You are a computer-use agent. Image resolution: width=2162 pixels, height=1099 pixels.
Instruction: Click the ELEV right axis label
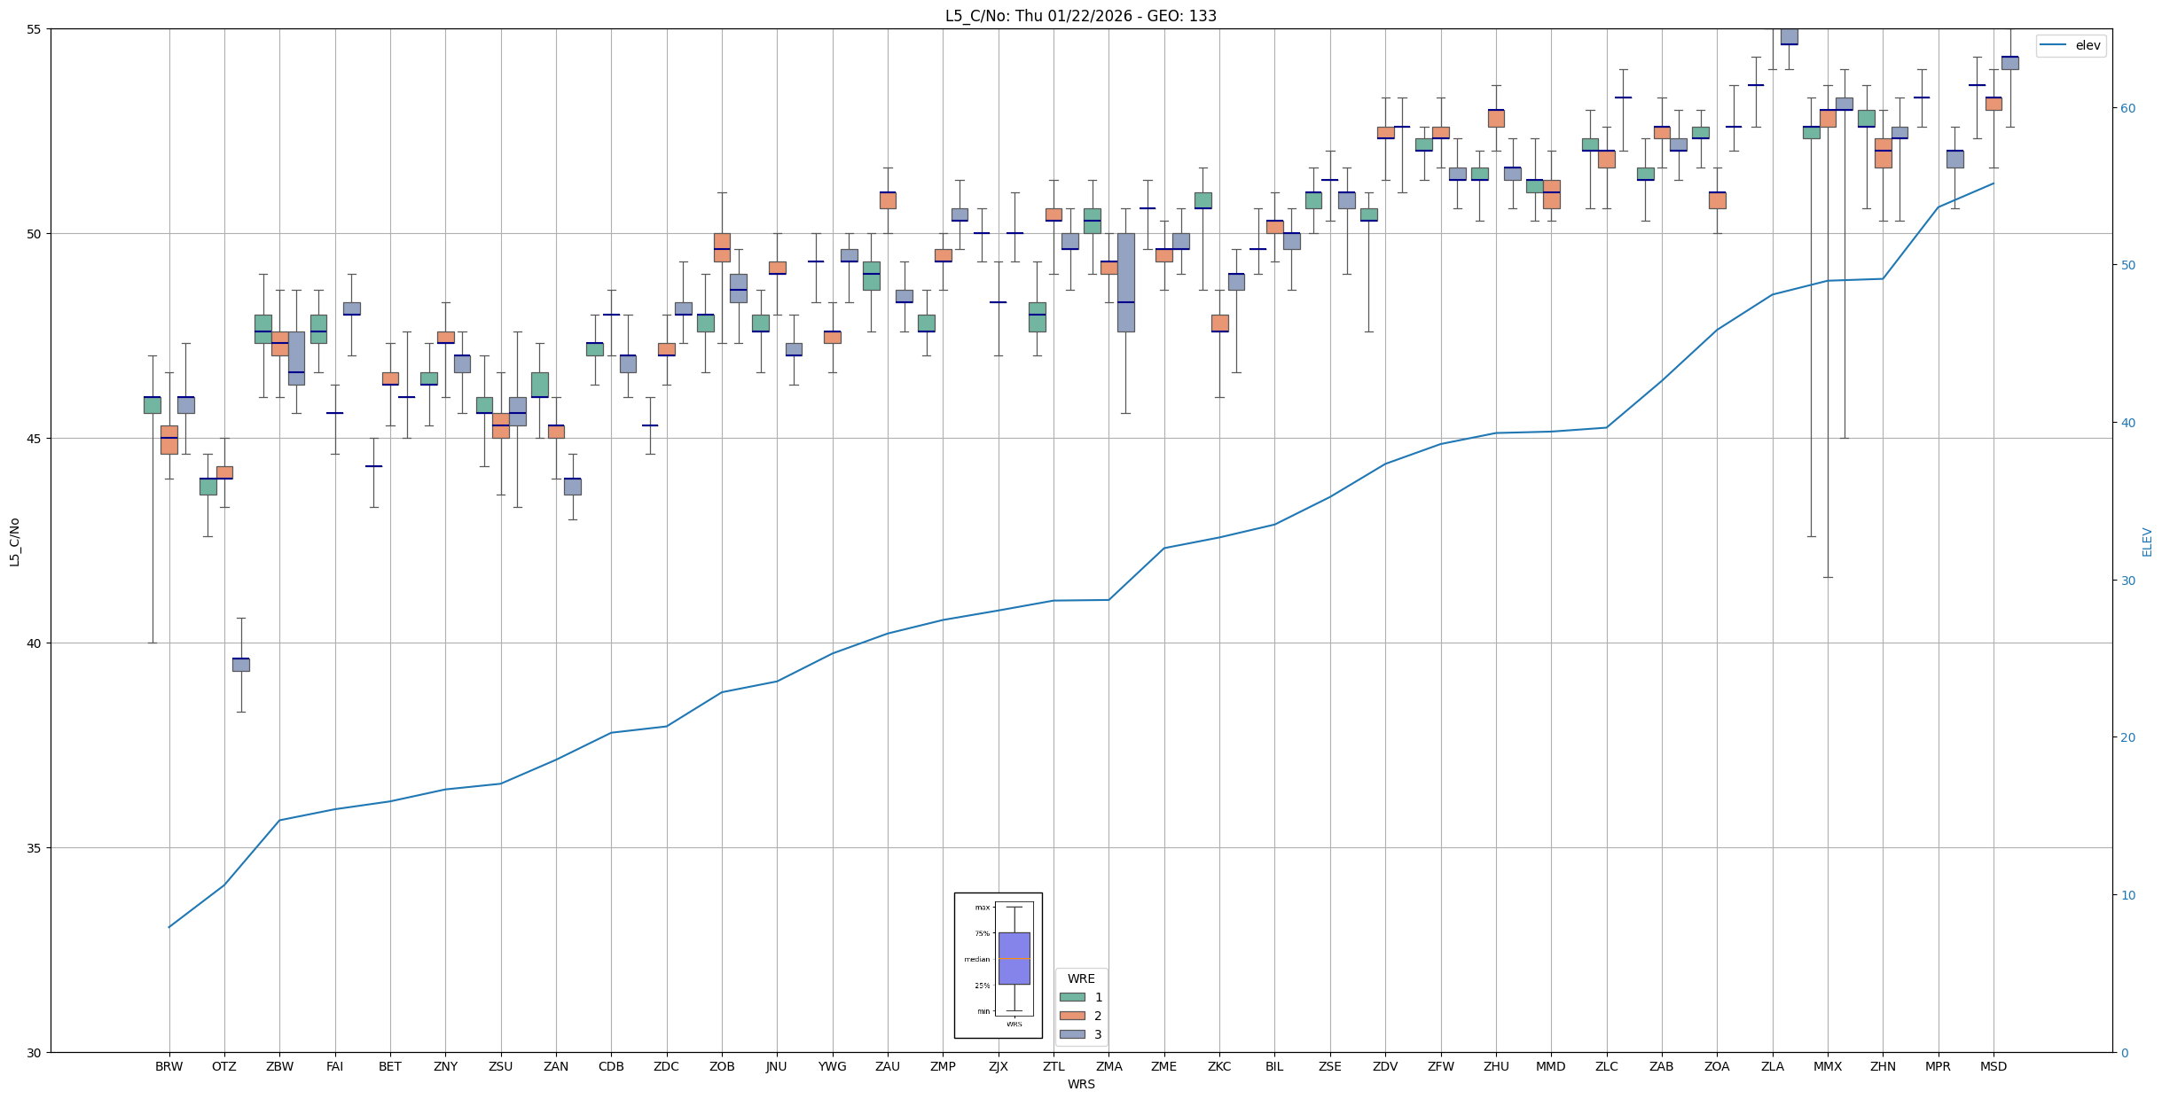[2147, 542]
